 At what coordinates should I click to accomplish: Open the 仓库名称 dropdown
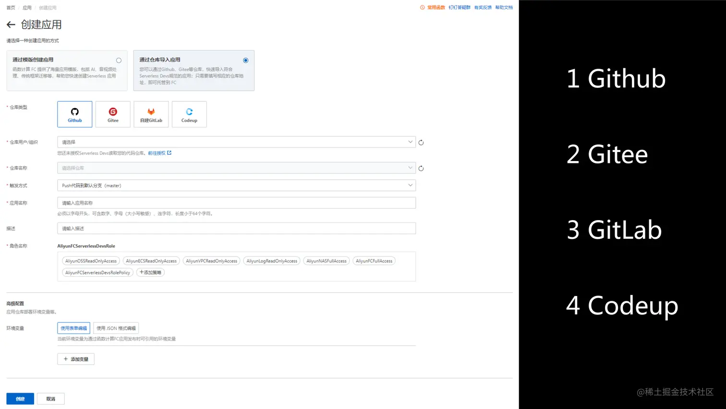tap(236, 168)
